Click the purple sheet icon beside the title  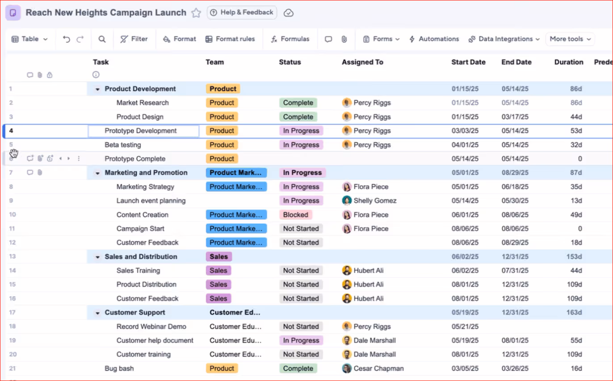coord(13,13)
